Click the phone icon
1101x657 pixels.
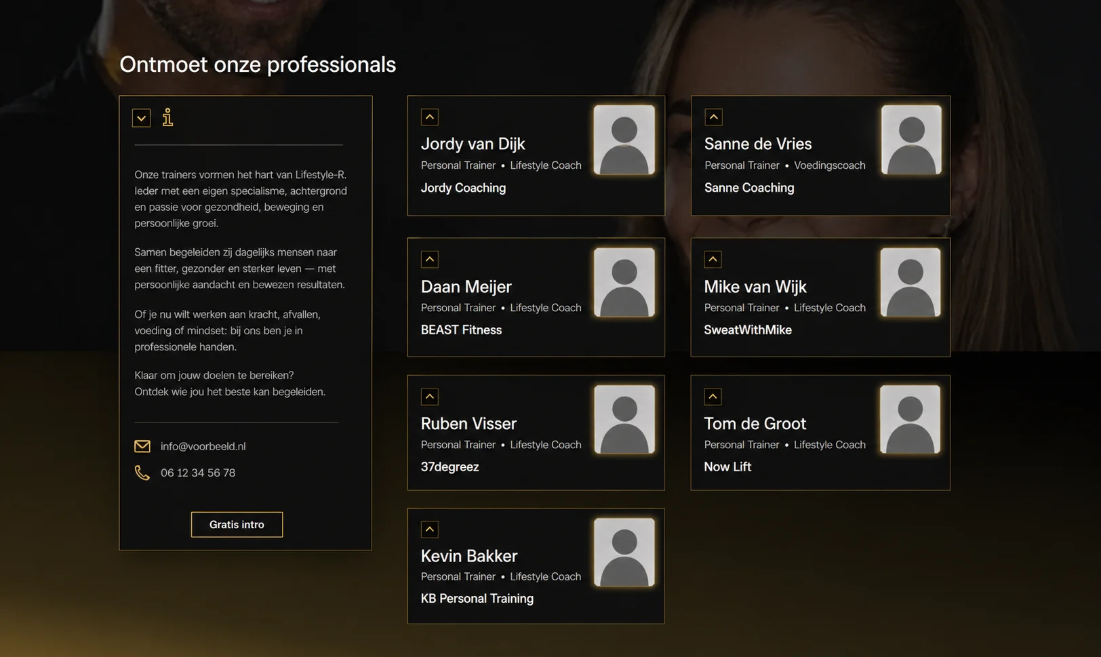coord(142,473)
